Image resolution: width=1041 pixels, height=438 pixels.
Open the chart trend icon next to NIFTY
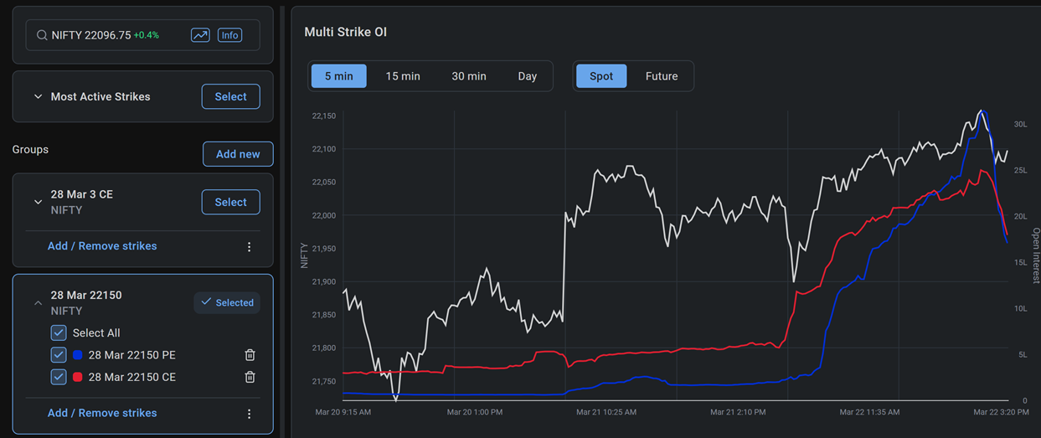coord(200,35)
